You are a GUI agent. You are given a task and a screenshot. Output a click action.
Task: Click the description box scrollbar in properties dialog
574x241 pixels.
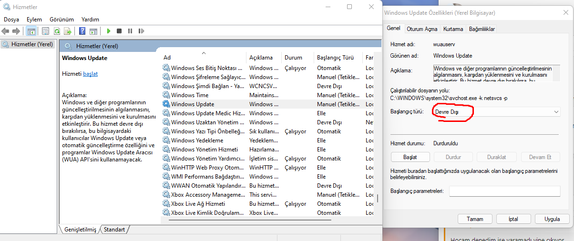pos(557,72)
